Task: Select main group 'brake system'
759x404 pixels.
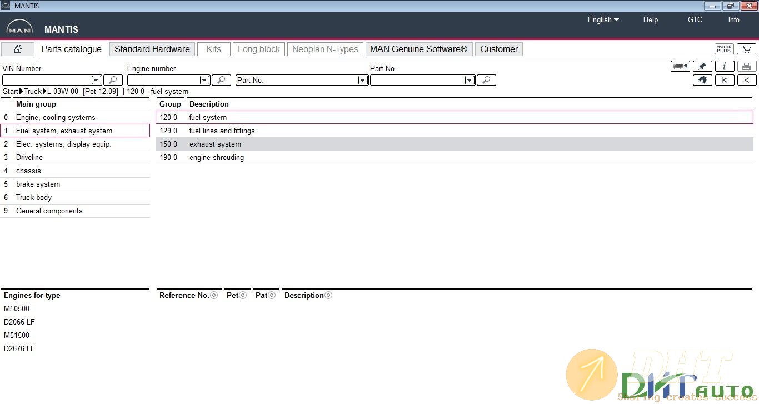Action: tap(75, 184)
